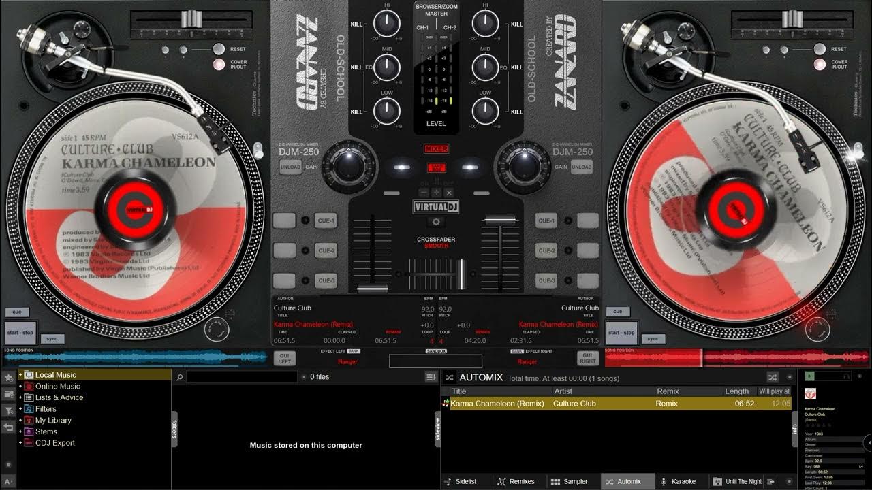
Task: Open the mixer settings gear icon
Action: [436, 222]
